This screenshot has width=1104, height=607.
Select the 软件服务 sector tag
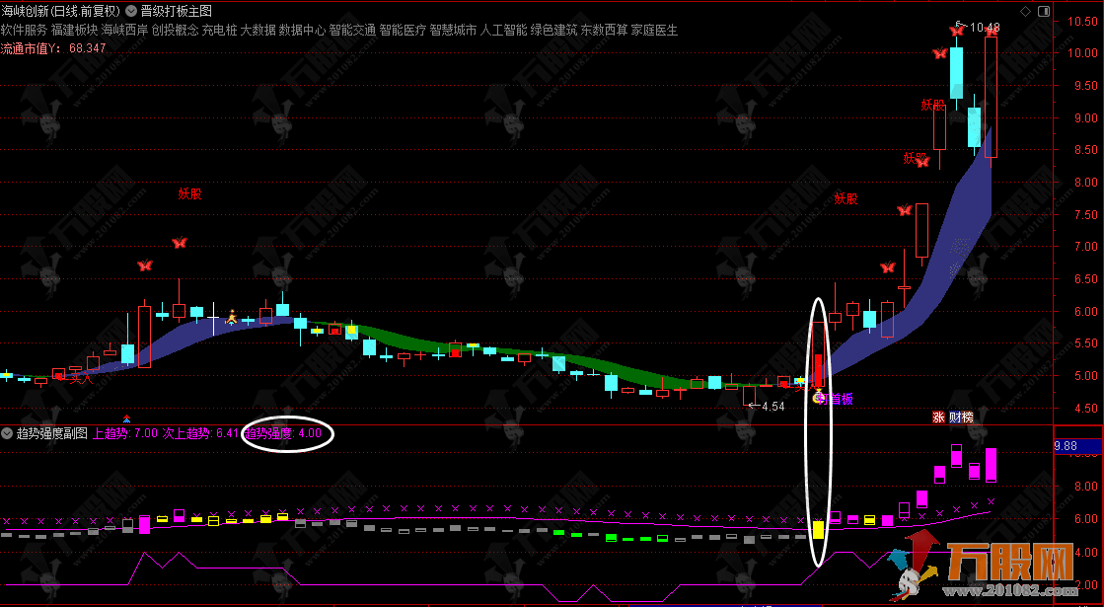point(24,31)
